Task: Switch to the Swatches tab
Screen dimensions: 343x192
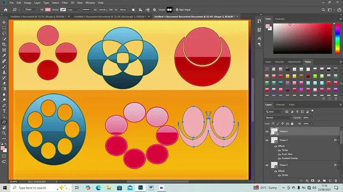Action: (280, 19)
